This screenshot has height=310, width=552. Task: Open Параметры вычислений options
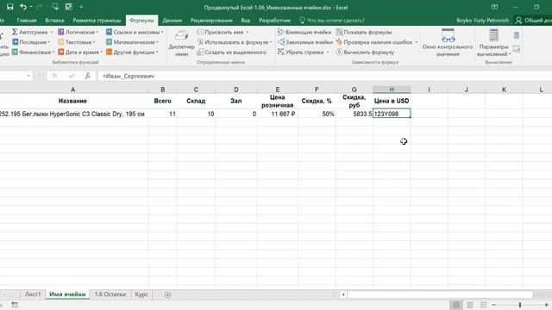(493, 43)
